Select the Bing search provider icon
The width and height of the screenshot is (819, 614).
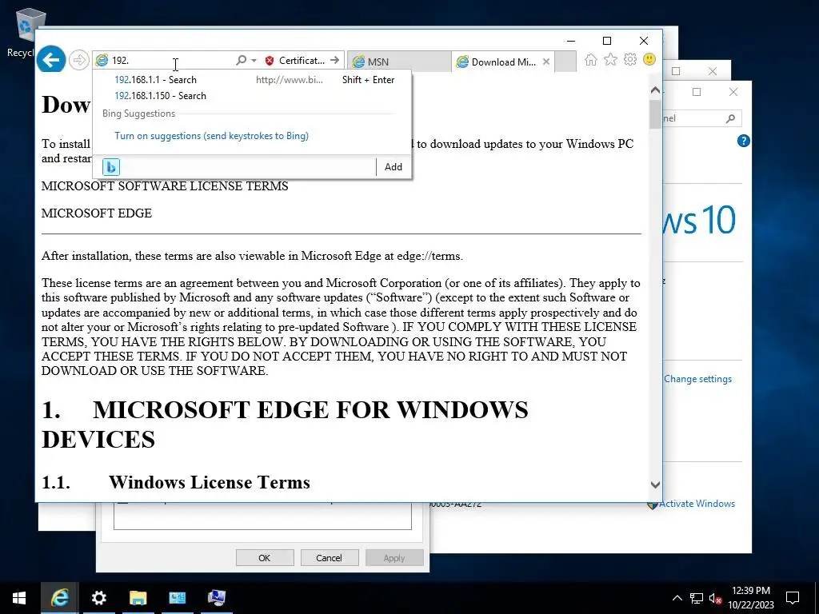tap(110, 167)
